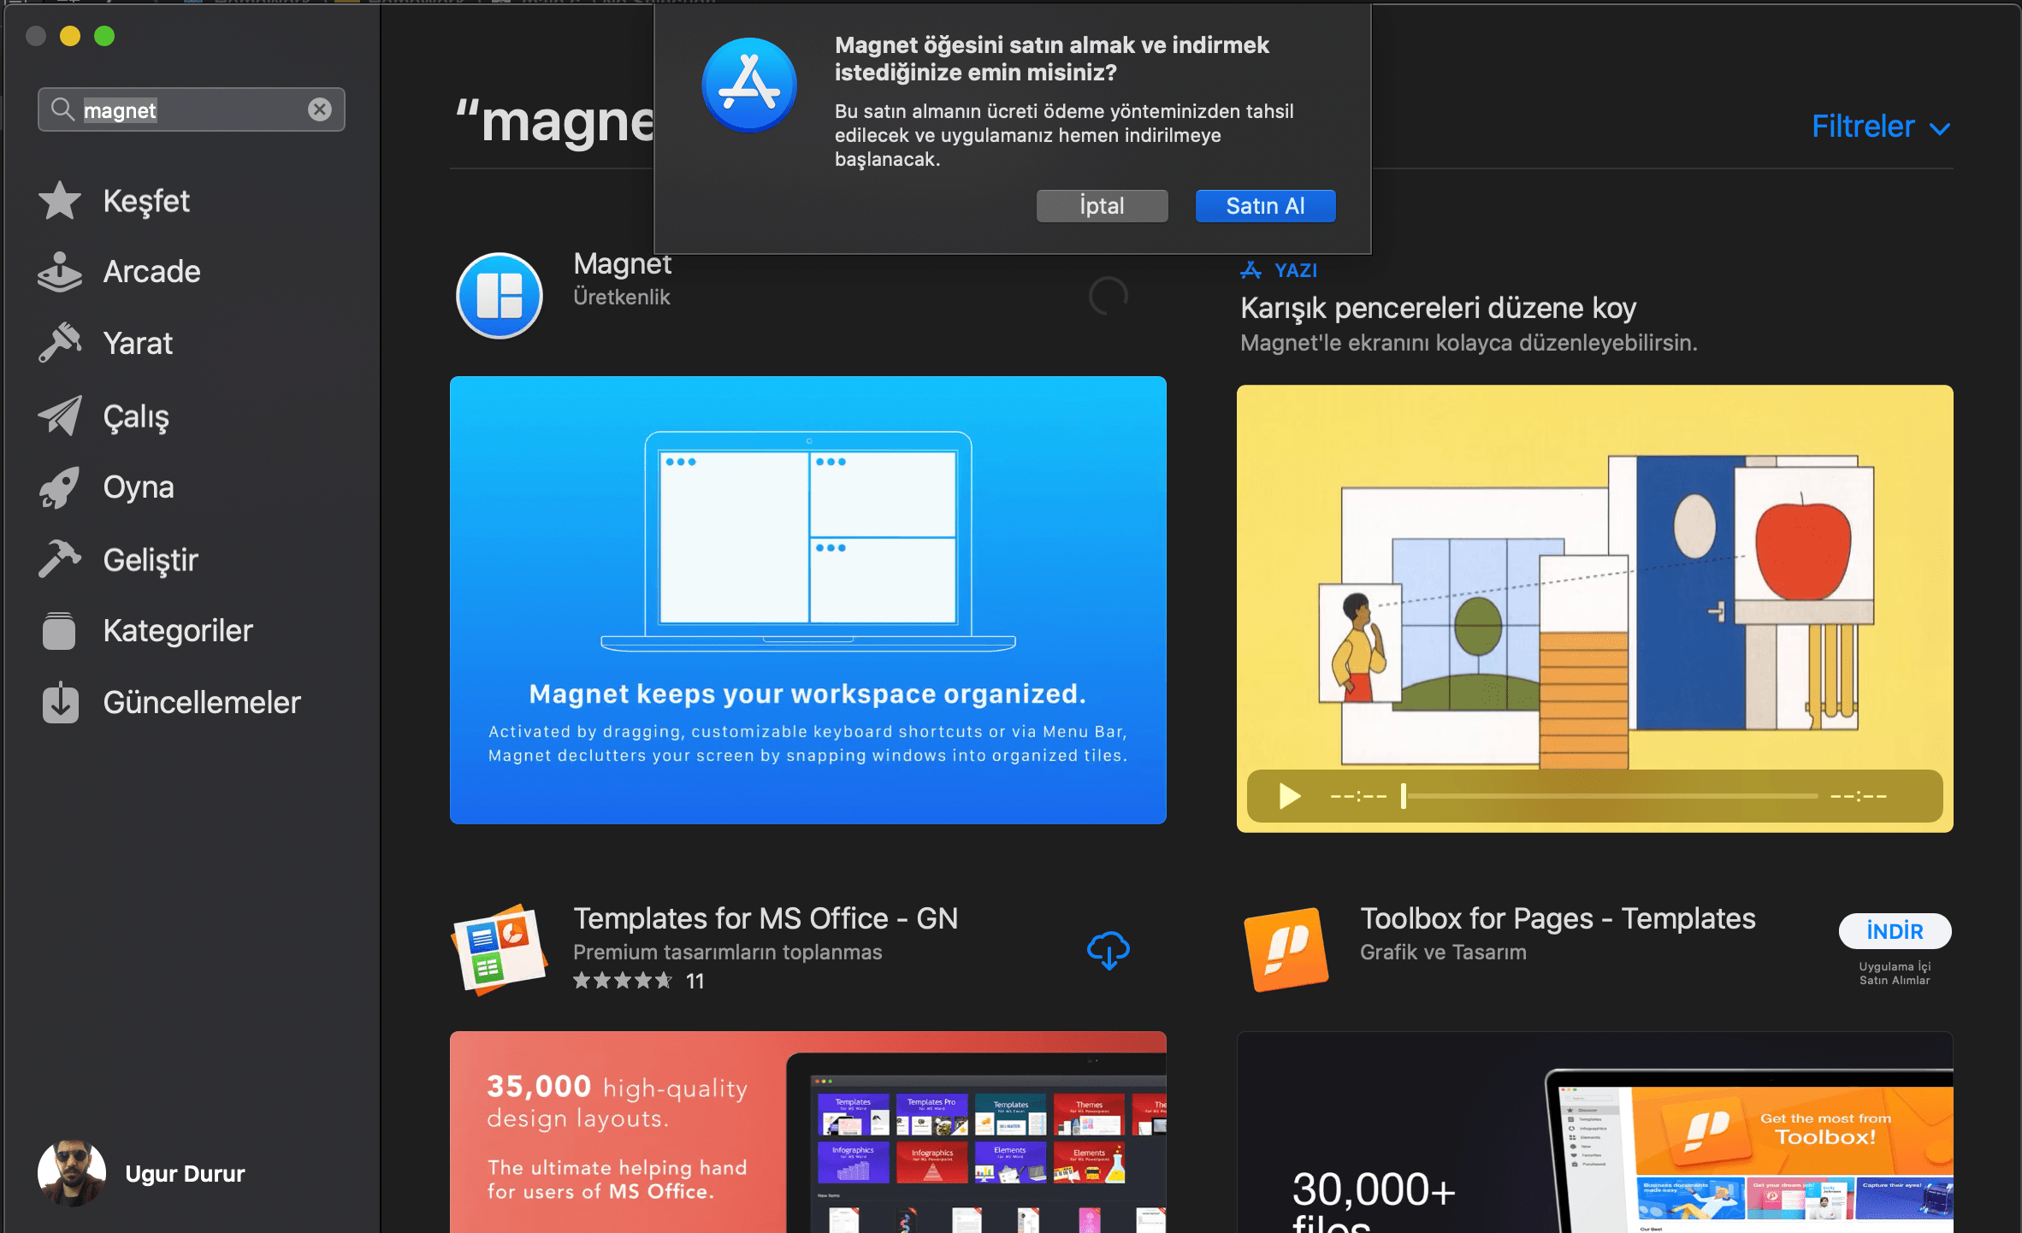This screenshot has width=2022, height=1233.
Task: Confirm purchase with the Satın Al button
Action: (x=1265, y=205)
